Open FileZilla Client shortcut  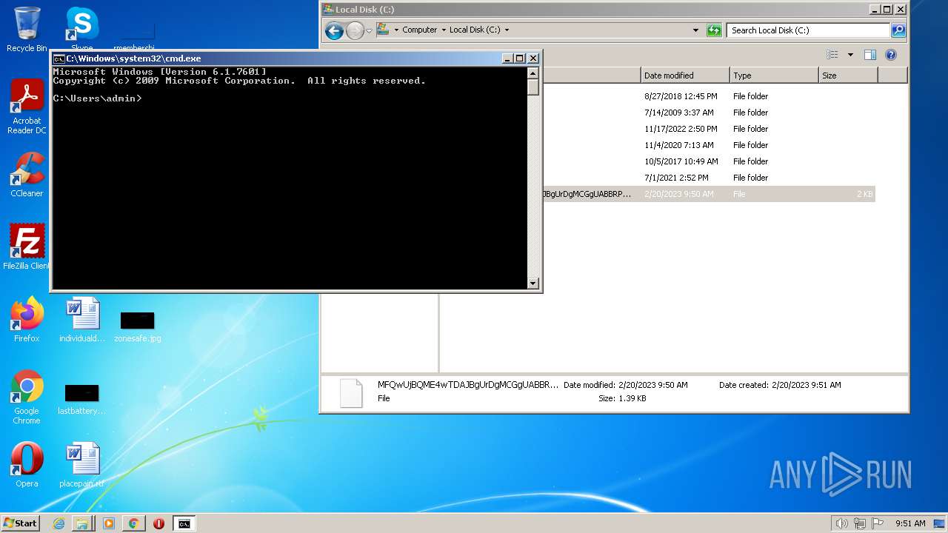tap(27, 247)
